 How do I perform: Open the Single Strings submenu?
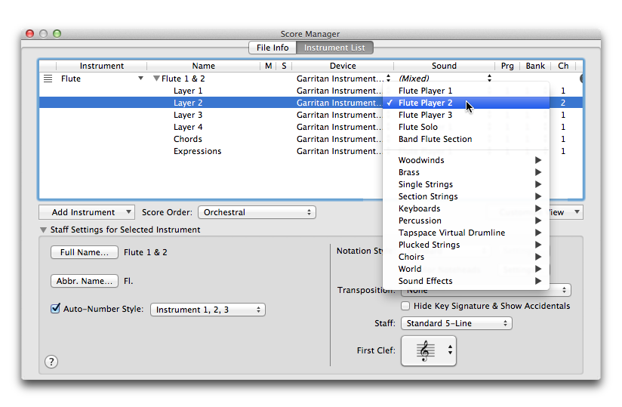click(466, 184)
